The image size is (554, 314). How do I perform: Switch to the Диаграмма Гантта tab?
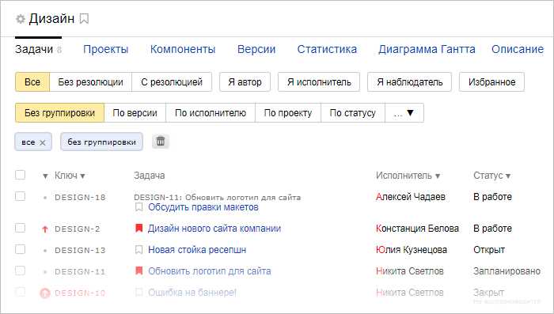[x=427, y=49]
